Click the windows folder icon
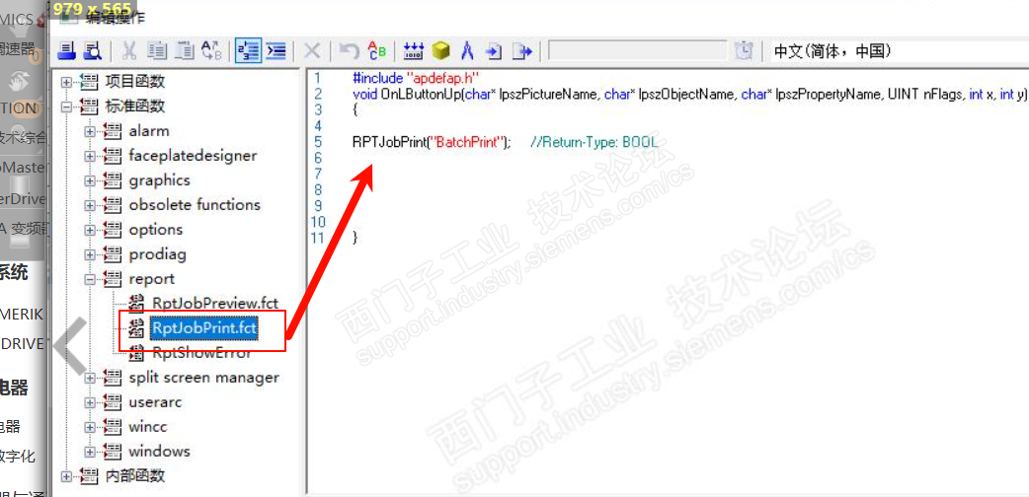 coord(113,451)
